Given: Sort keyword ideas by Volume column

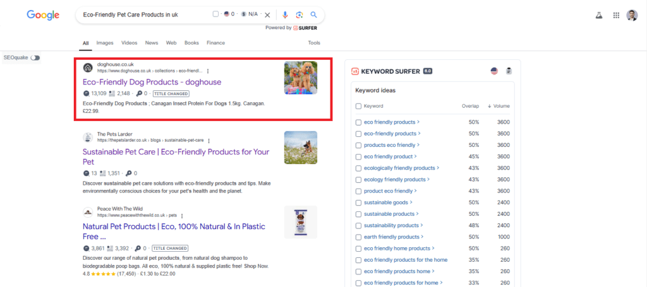Looking at the screenshot, I should pyautogui.click(x=501, y=106).
